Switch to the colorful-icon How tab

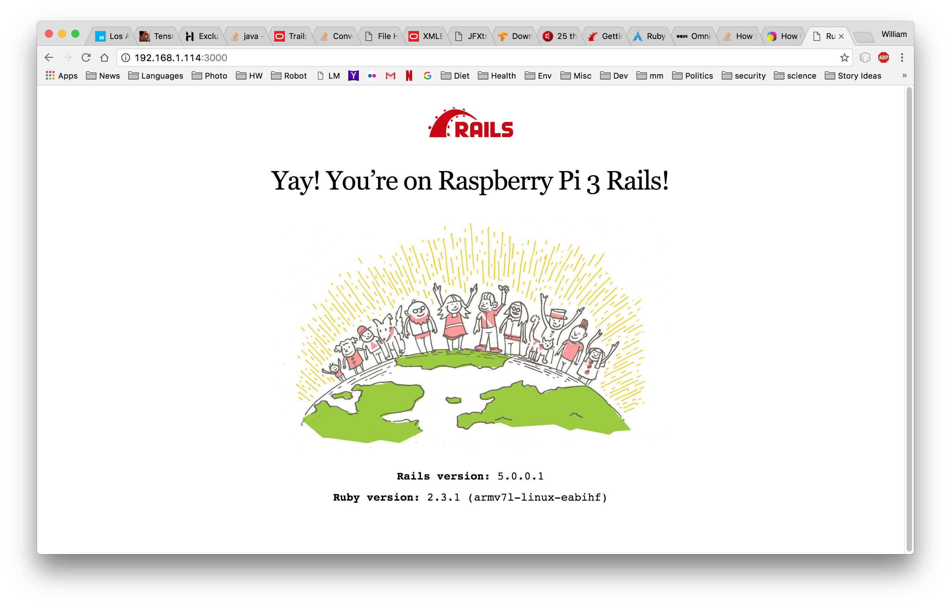coord(783,36)
